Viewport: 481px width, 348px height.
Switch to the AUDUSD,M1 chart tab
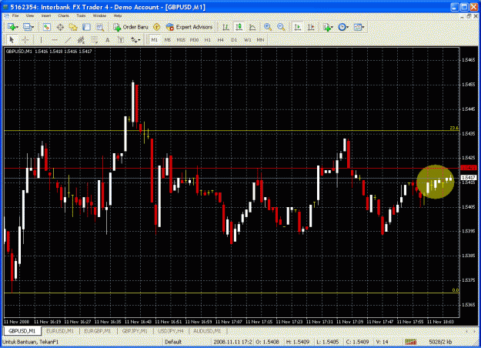coord(207,331)
